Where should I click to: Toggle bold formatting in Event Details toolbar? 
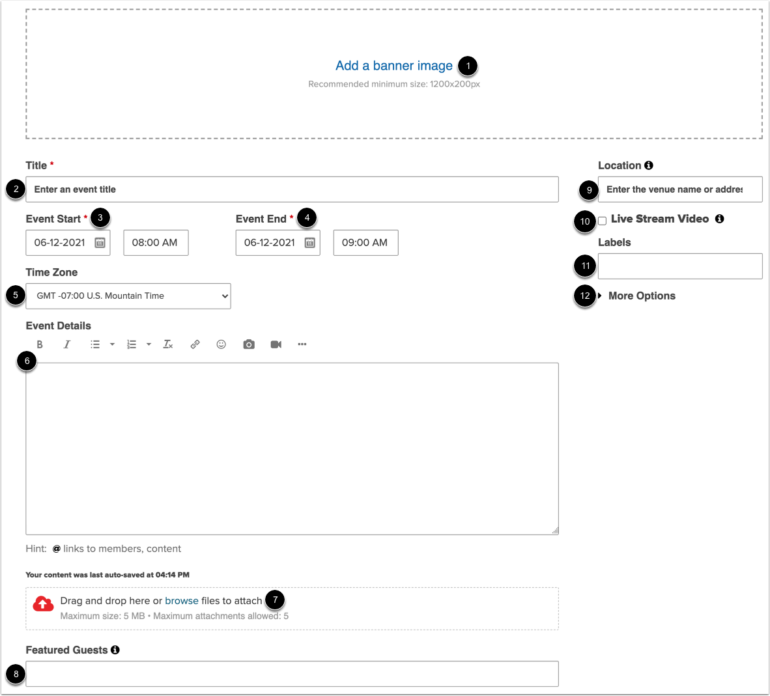40,344
